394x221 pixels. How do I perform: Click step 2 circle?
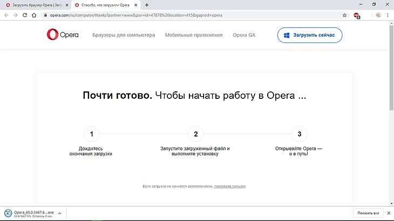pyautogui.click(x=196, y=134)
